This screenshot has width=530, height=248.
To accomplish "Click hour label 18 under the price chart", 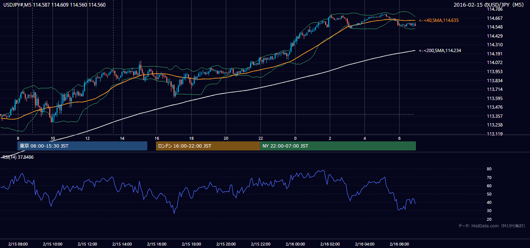I will 191,138.
